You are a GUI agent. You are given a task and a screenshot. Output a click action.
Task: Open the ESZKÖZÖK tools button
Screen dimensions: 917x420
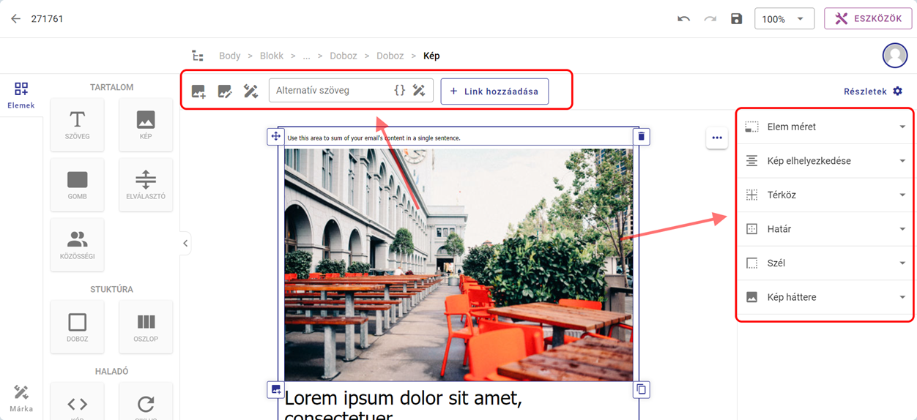pyautogui.click(x=868, y=19)
